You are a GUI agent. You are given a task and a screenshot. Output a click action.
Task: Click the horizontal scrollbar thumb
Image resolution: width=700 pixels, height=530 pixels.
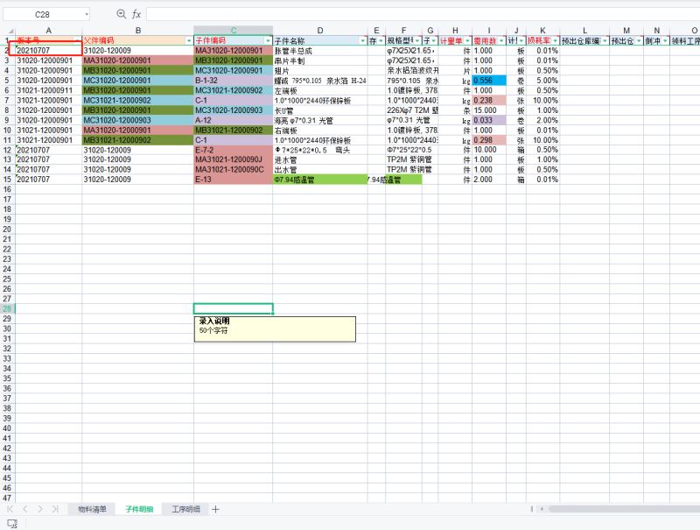point(624,509)
